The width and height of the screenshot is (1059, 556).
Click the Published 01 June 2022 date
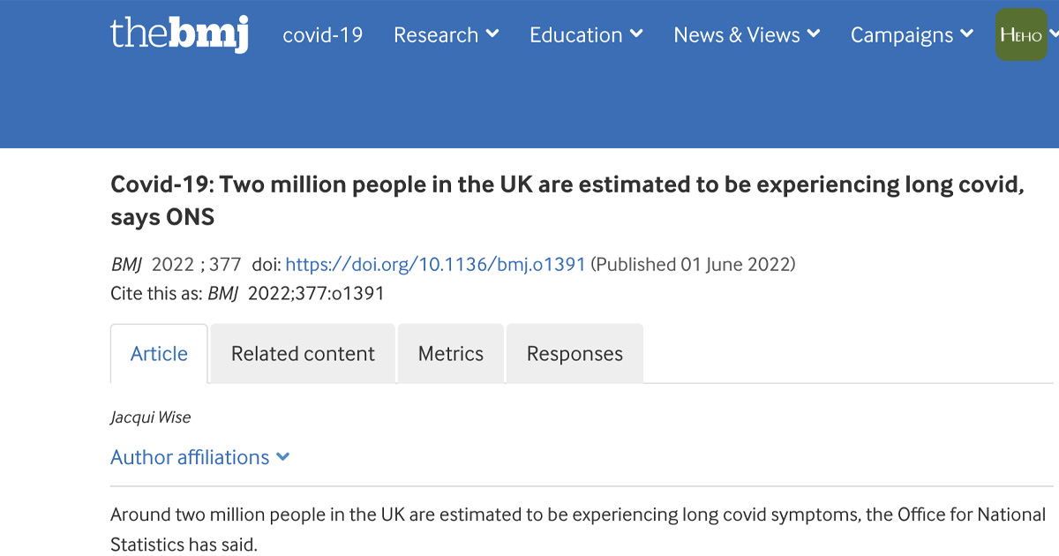click(693, 265)
